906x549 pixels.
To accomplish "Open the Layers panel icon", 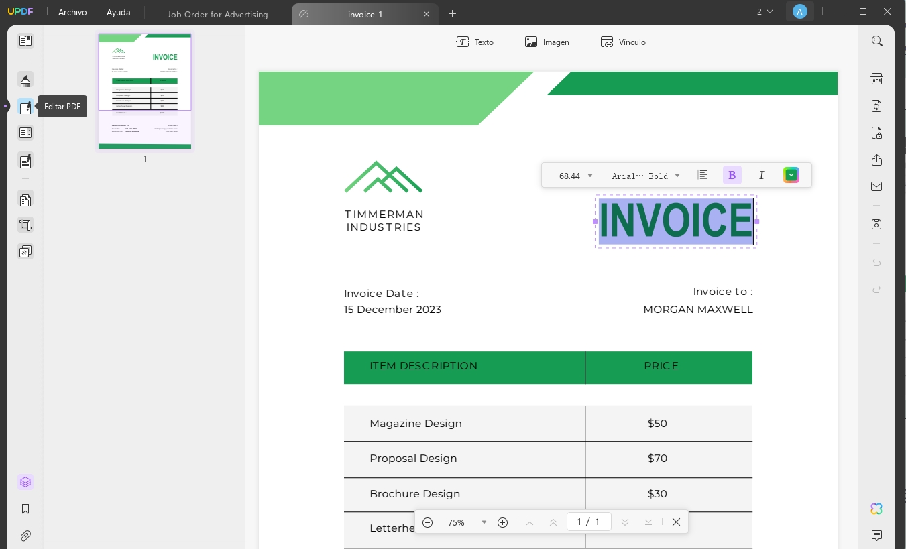I will point(25,482).
